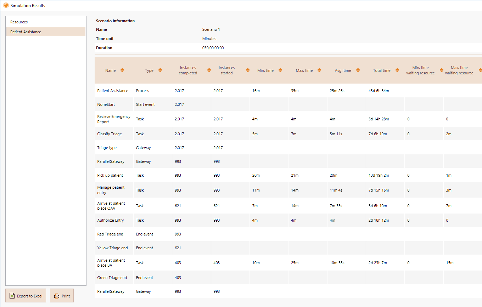Click the Duration value 030,00:00:00

click(213, 48)
